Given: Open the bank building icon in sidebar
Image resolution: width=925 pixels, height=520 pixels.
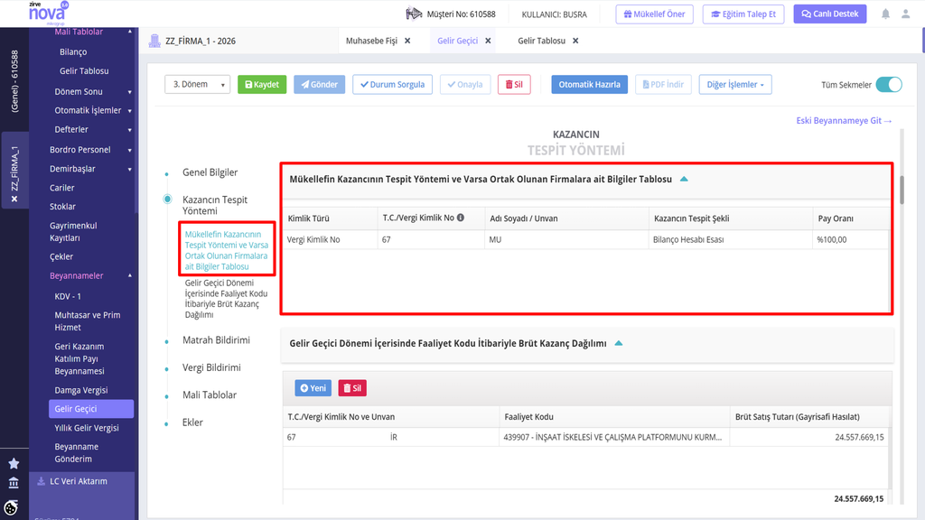Looking at the screenshot, I should tap(14, 483).
